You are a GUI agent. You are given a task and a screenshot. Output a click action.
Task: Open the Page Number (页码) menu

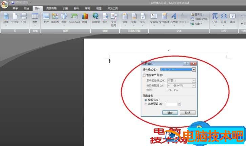143,20
